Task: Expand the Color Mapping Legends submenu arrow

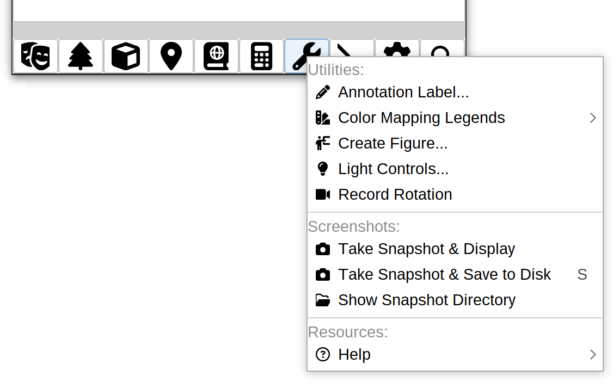Action: coord(593,118)
